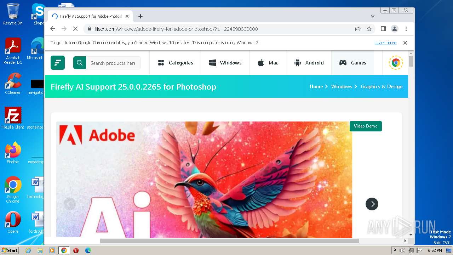Show previous slide with left arrow
Image resolution: width=453 pixels, height=255 pixels.
coord(70,204)
